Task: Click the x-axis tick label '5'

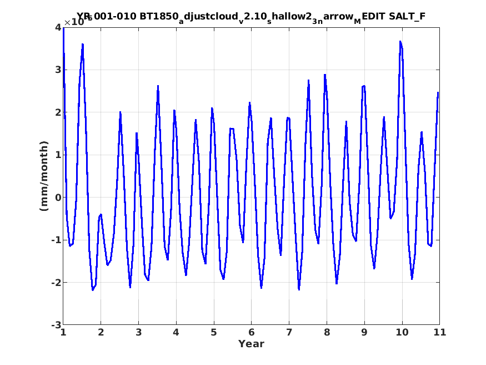Action: coord(213,332)
